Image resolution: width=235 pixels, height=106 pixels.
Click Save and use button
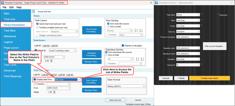point(115,100)
